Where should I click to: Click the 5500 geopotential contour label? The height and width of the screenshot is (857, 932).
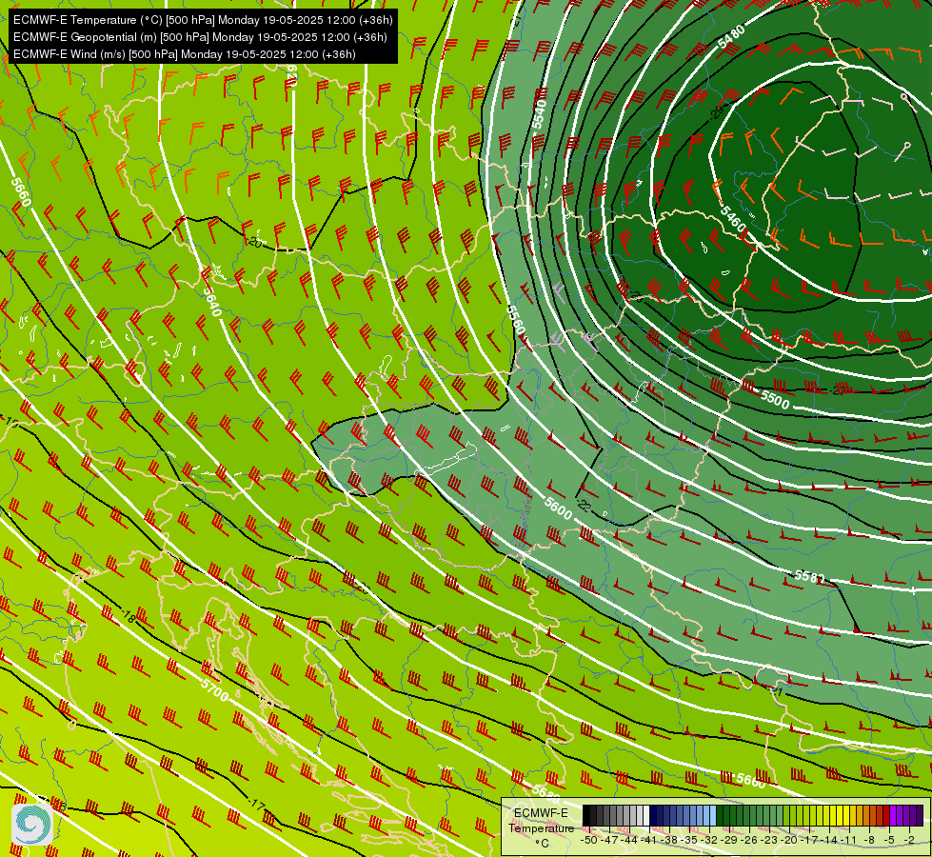pyautogui.click(x=775, y=400)
